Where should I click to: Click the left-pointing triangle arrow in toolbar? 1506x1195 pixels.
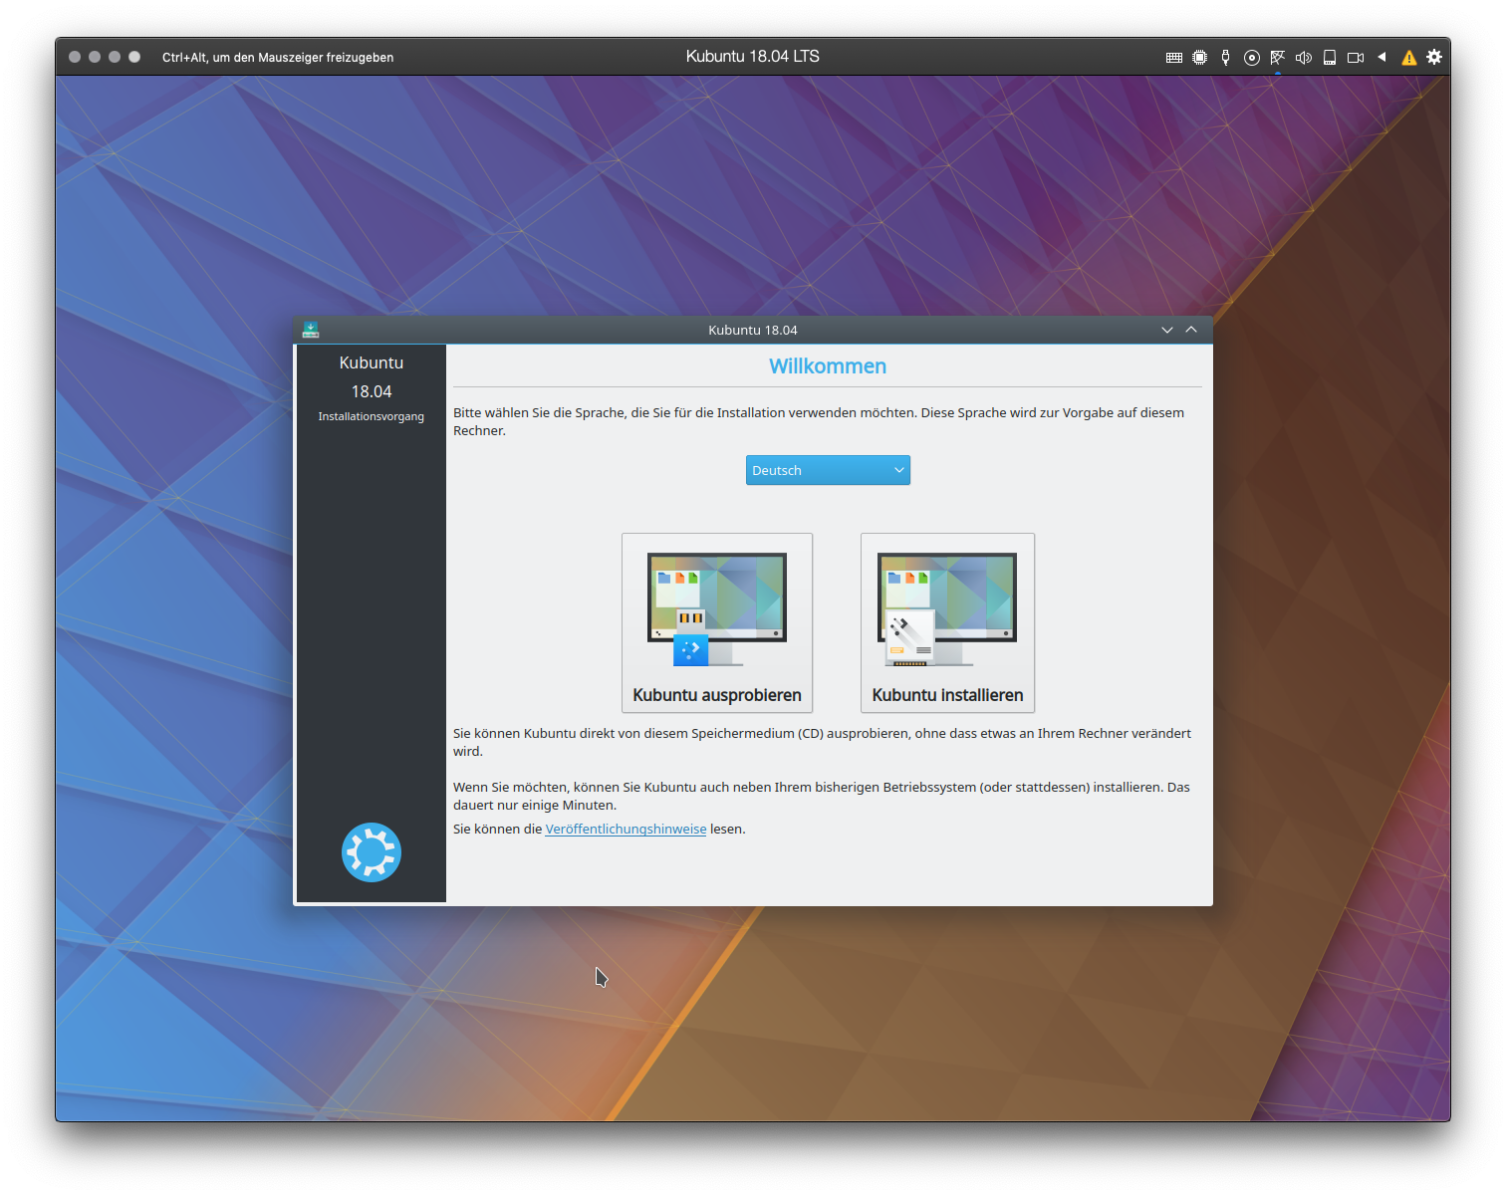[x=1382, y=57]
